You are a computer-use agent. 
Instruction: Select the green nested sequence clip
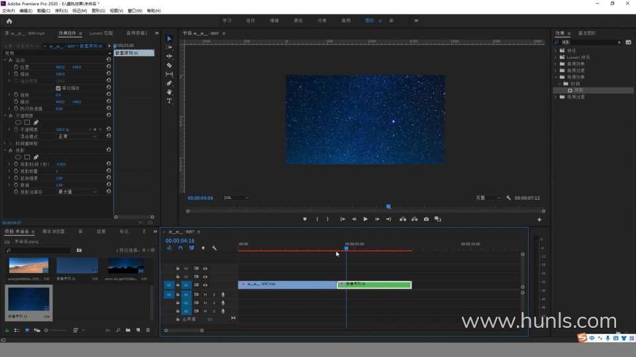click(374, 284)
